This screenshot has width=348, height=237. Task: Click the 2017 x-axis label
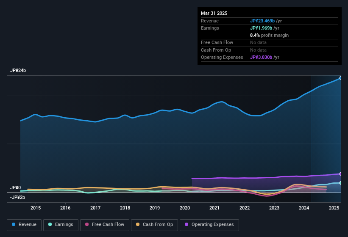(x=95, y=208)
